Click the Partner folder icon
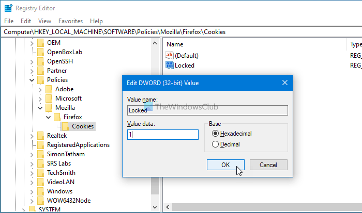The height and width of the screenshot is (213, 362). [x=40, y=71]
